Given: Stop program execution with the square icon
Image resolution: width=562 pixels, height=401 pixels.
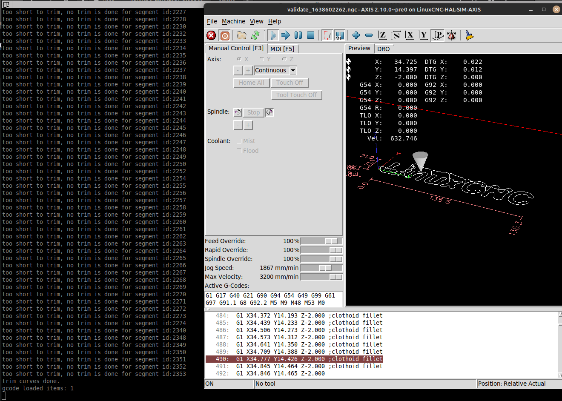Looking at the screenshot, I should 311,35.
